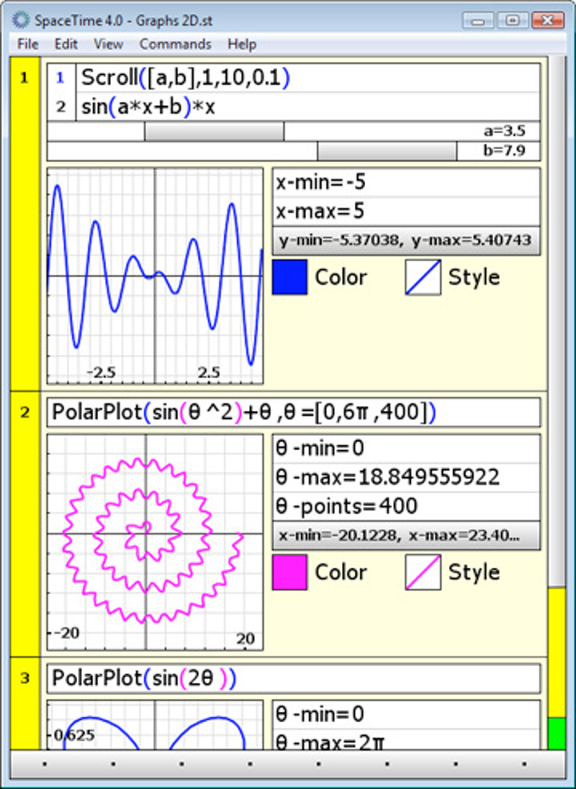
Task: Click the blue Style line icon in cell 1
Action: (423, 277)
